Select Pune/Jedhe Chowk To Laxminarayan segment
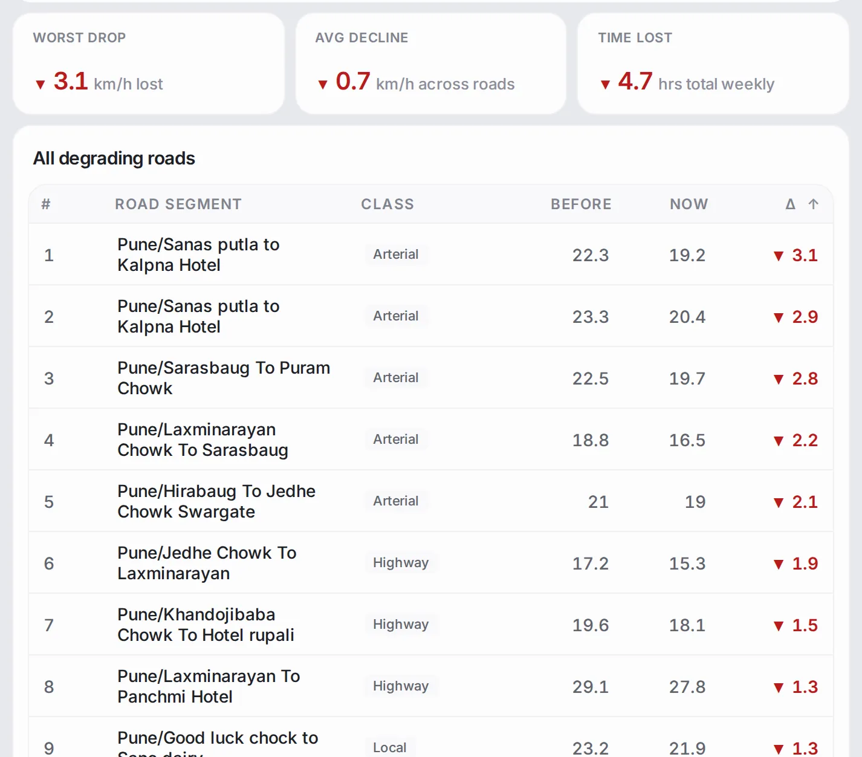This screenshot has height=757, width=862. (207, 563)
